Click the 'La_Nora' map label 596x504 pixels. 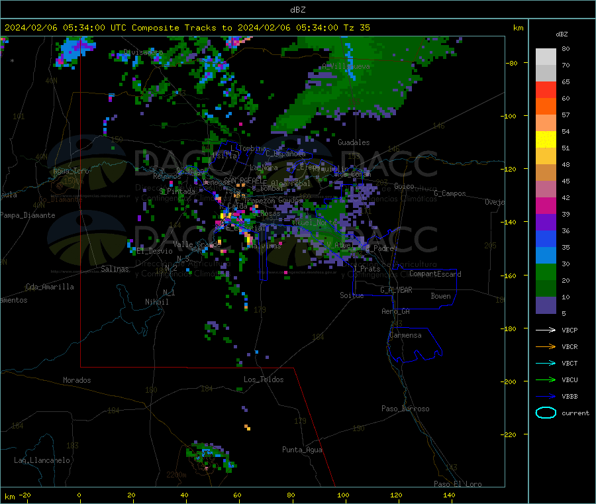tap(264, 168)
